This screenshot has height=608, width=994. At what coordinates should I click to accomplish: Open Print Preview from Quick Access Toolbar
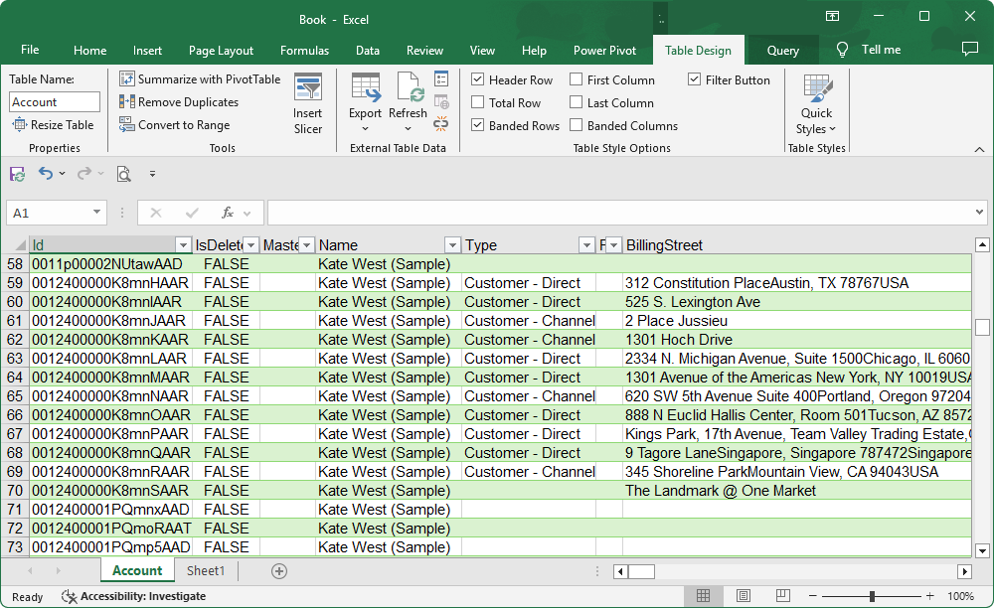pyautogui.click(x=123, y=173)
